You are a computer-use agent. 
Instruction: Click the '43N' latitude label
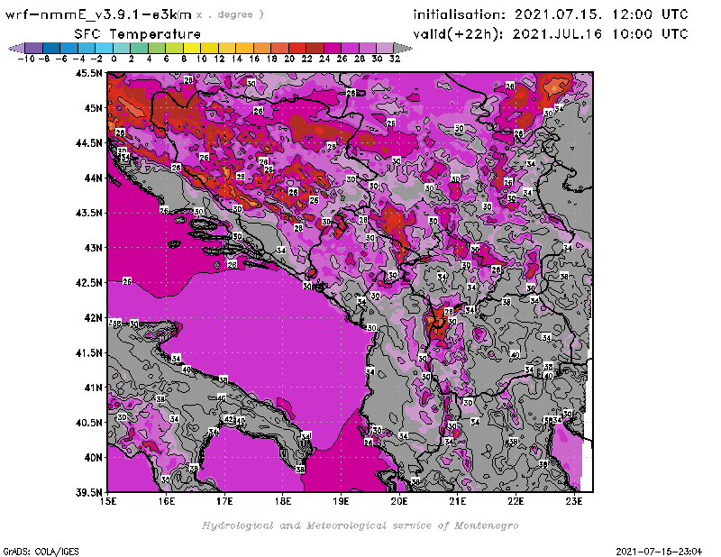pos(94,248)
